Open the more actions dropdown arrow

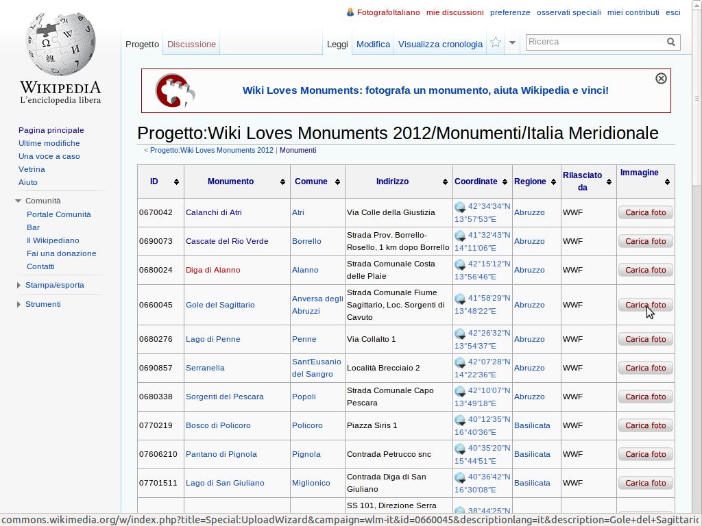(512, 43)
